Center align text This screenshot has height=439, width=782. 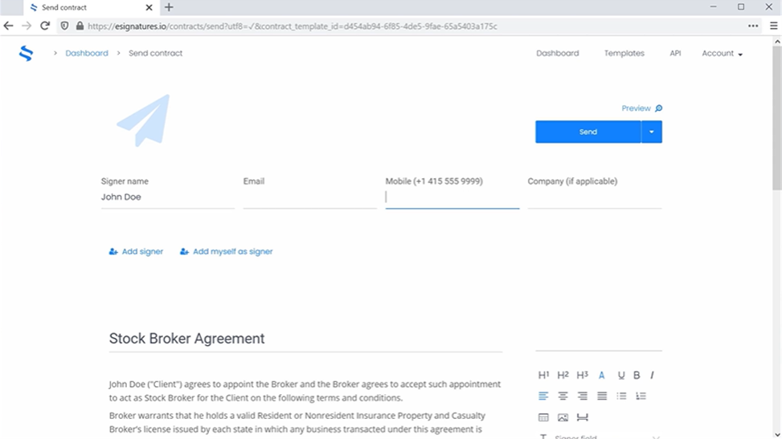pyautogui.click(x=563, y=396)
